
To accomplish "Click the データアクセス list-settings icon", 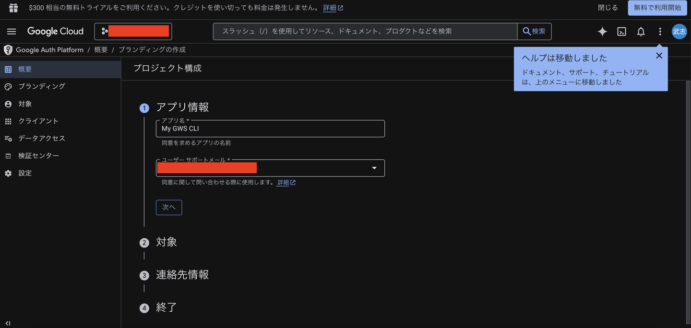I will [x=8, y=139].
